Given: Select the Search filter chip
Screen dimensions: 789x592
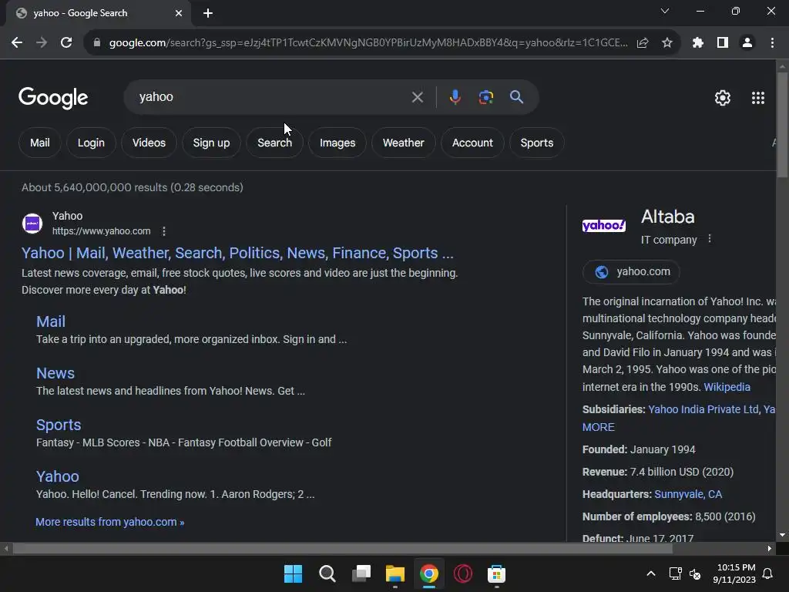Looking at the screenshot, I should tap(275, 143).
